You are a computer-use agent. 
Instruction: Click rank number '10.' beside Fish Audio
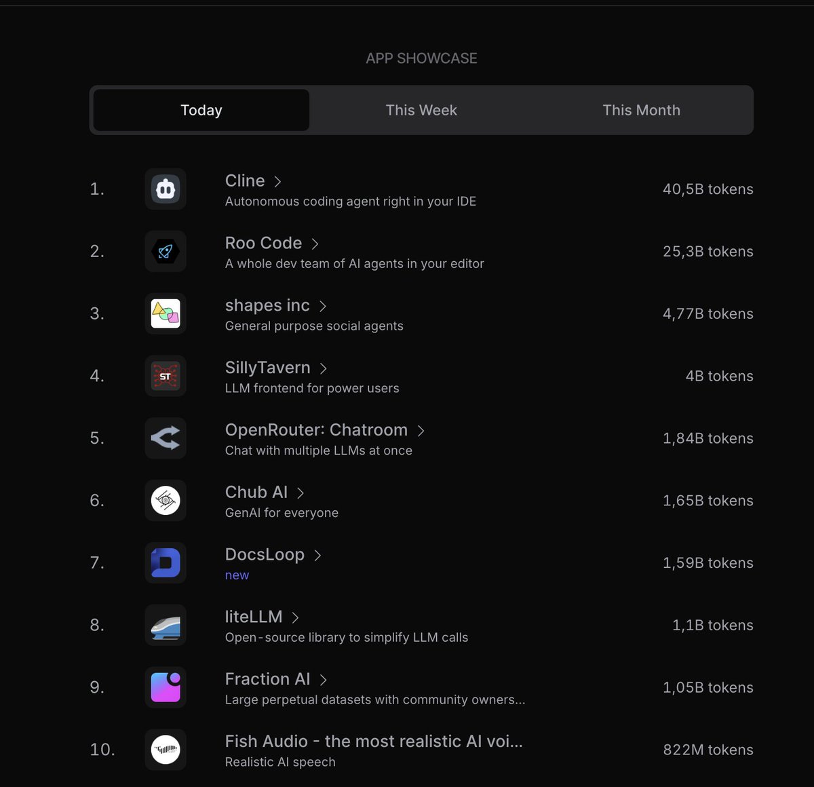[102, 750]
